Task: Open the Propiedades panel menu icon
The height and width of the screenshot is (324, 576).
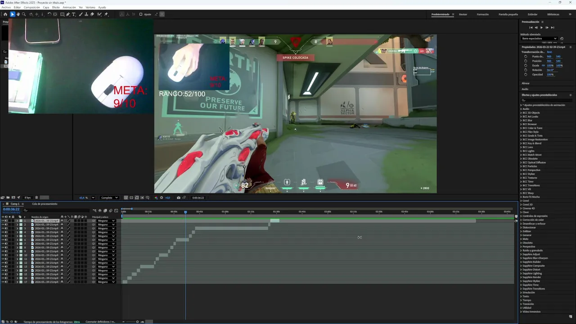Action: (571, 47)
